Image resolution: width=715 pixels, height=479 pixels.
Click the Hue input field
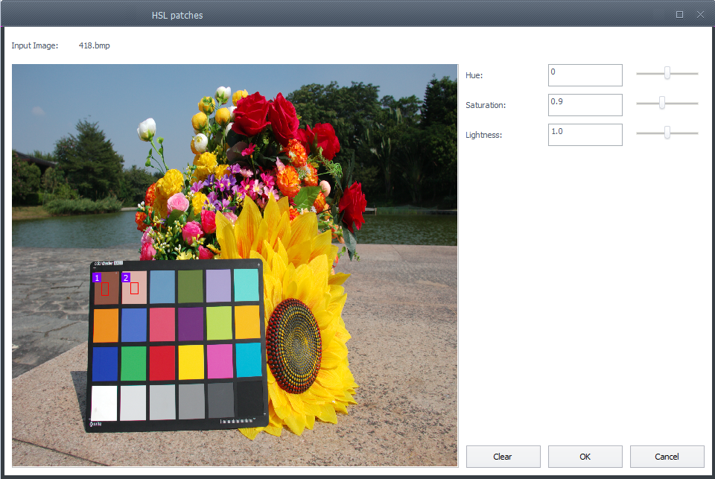tap(585, 75)
